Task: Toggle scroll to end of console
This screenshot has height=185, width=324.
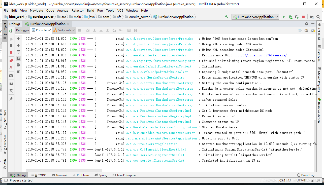Action: click(x=18, y=58)
